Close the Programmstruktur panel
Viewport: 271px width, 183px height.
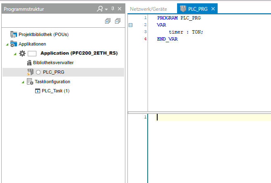tap(120, 9)
